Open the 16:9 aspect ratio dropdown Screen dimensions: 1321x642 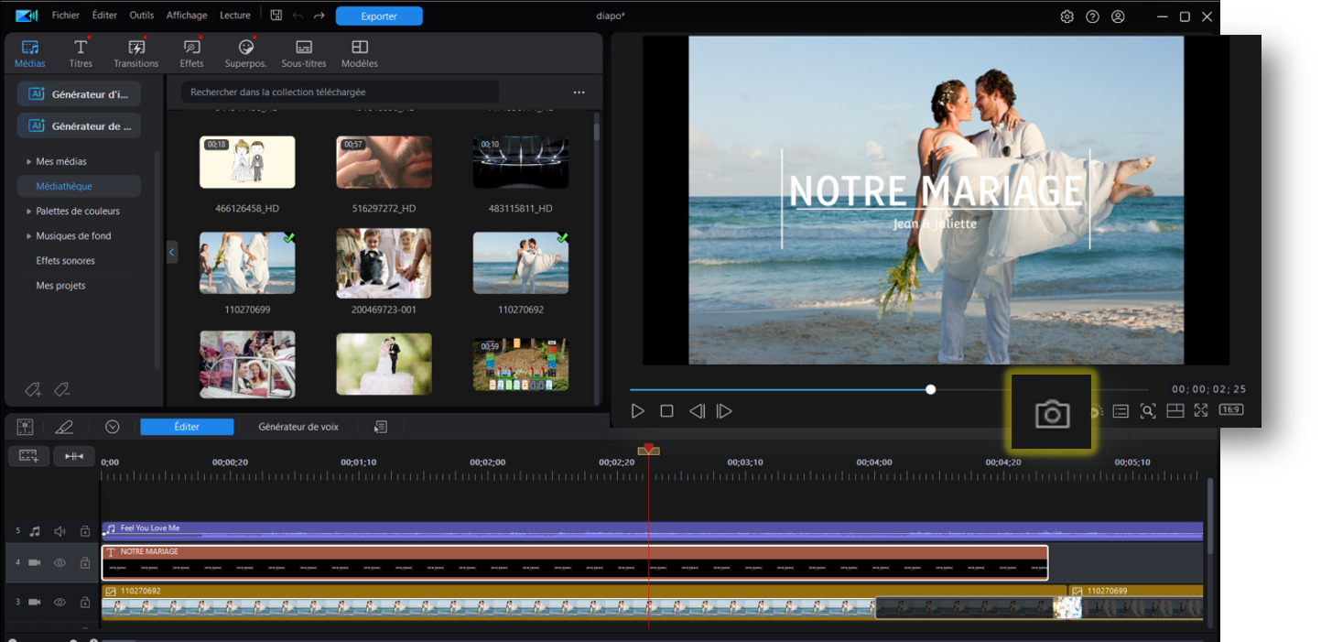click(1230, 410)
